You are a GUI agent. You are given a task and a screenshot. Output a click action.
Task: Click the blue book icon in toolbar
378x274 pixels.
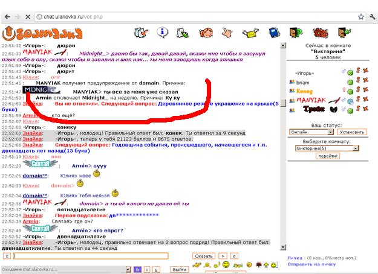pos(273,31)
